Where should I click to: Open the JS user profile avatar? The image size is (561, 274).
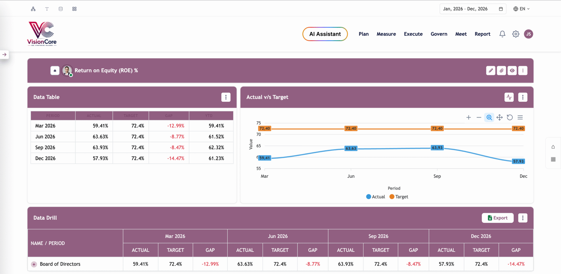(528, 34)
